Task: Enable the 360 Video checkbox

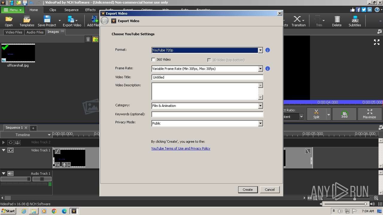Action: [153, 60]
